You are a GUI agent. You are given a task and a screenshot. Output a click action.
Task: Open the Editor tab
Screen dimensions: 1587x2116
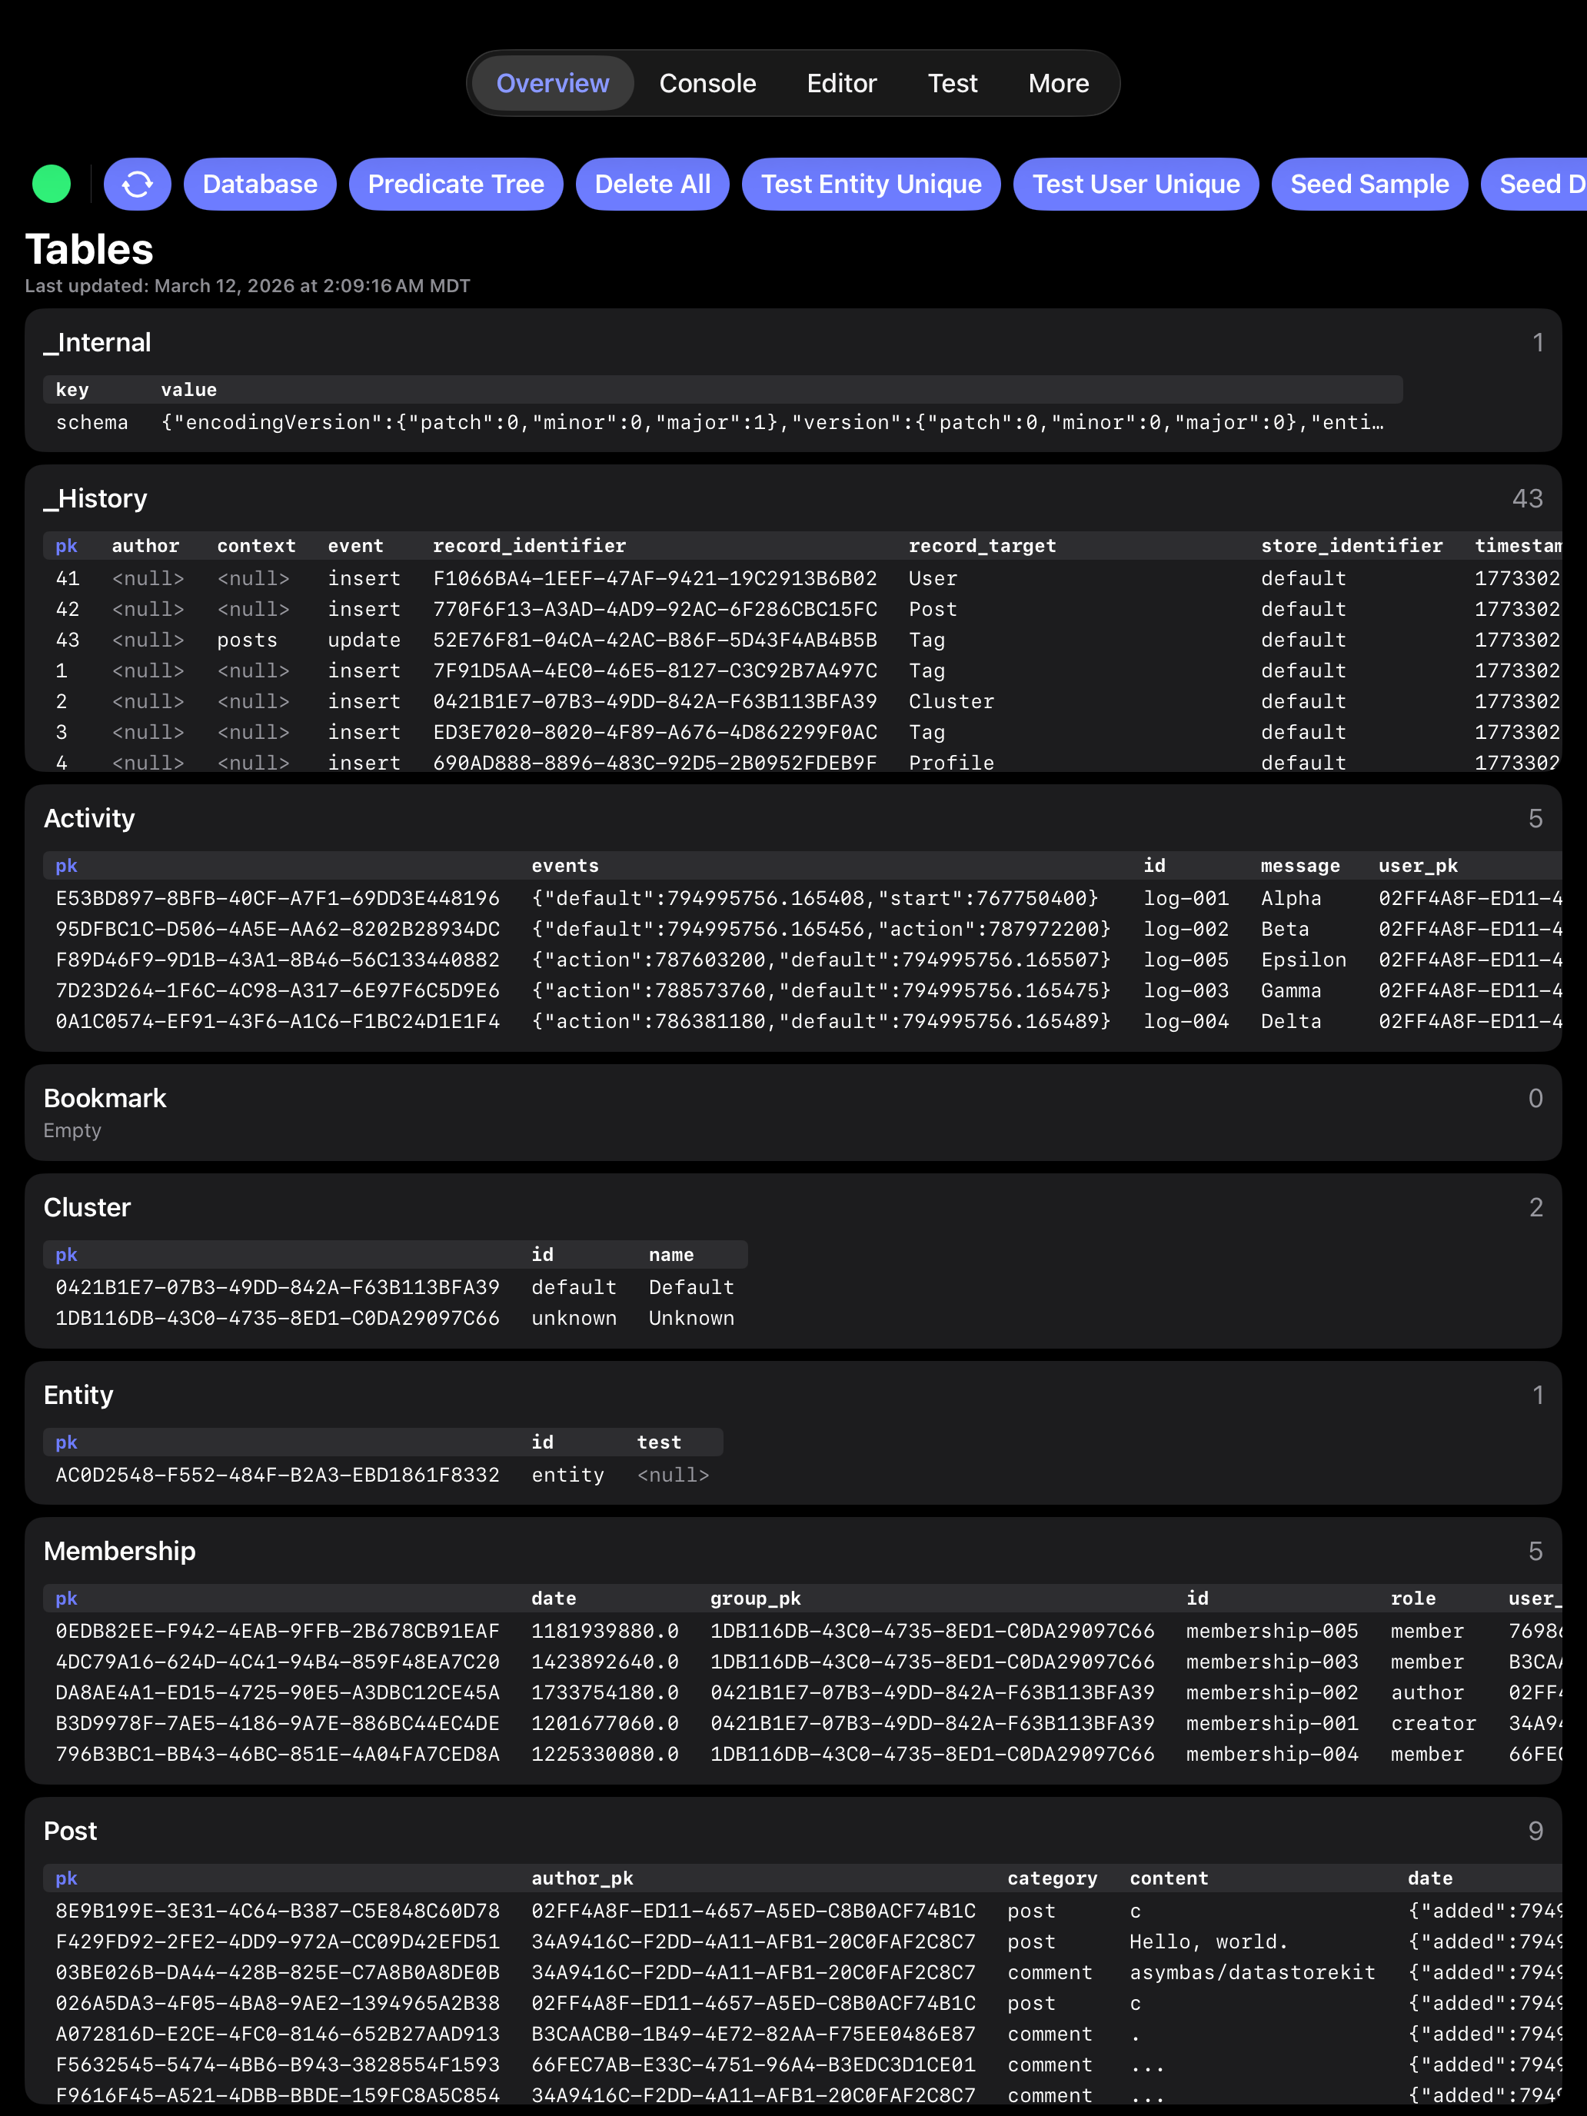(x=842, y=83)
